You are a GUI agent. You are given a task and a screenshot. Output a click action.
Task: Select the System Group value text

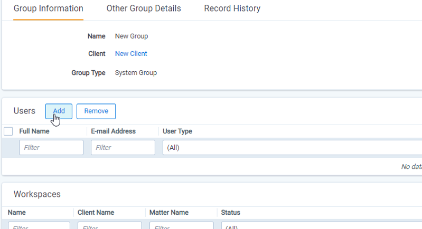point(136,73)
